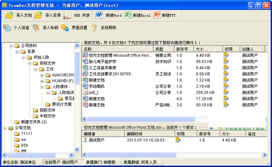Click the 权限 column header in document list
This screenshot has height=167, width=272.
(231, 49)
